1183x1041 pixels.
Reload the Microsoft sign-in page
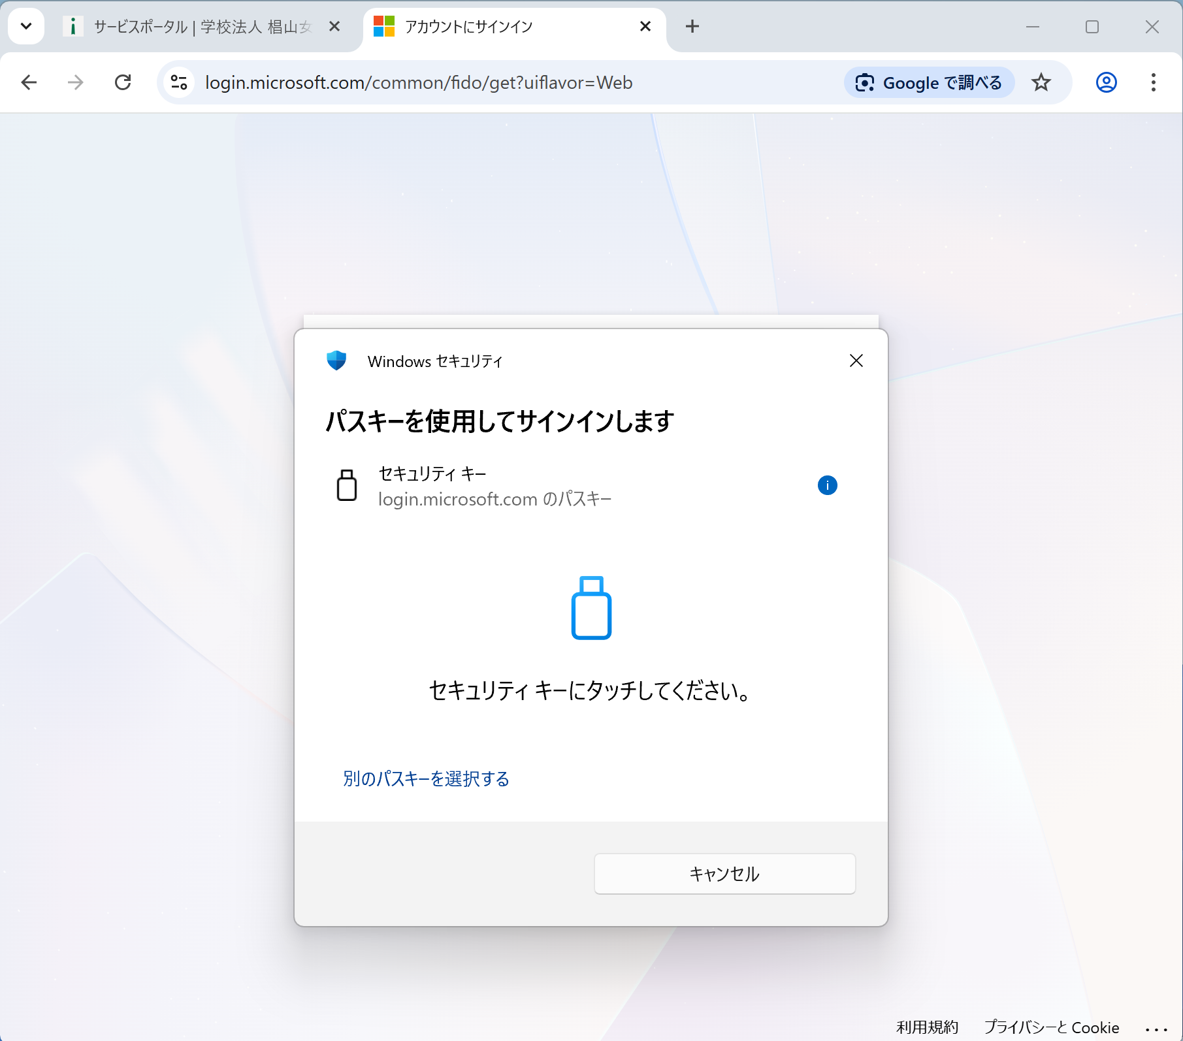point(123,82)
